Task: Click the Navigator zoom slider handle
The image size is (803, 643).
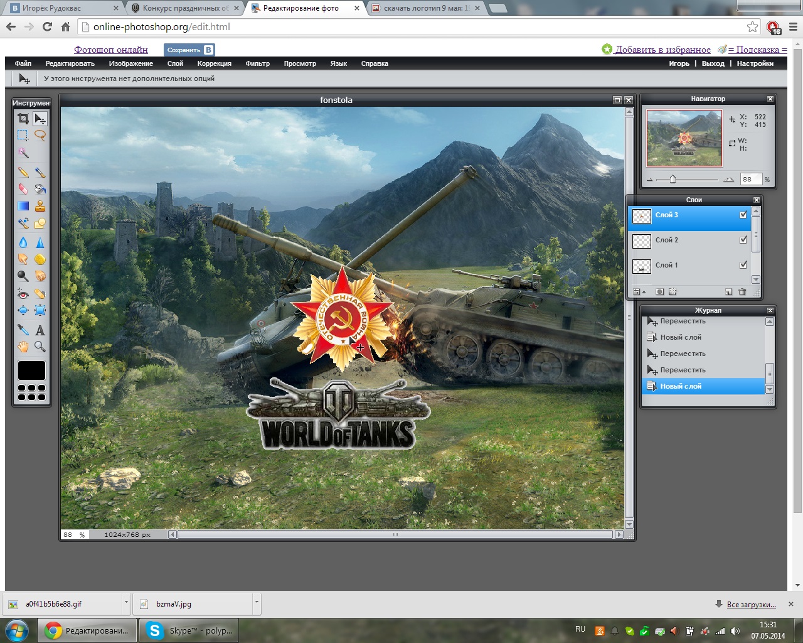Action: pos(673,179)
